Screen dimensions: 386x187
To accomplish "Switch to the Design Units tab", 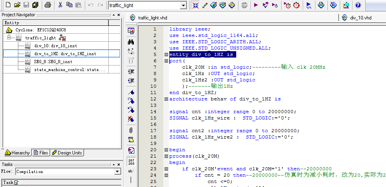I will (x=67, y=153).
